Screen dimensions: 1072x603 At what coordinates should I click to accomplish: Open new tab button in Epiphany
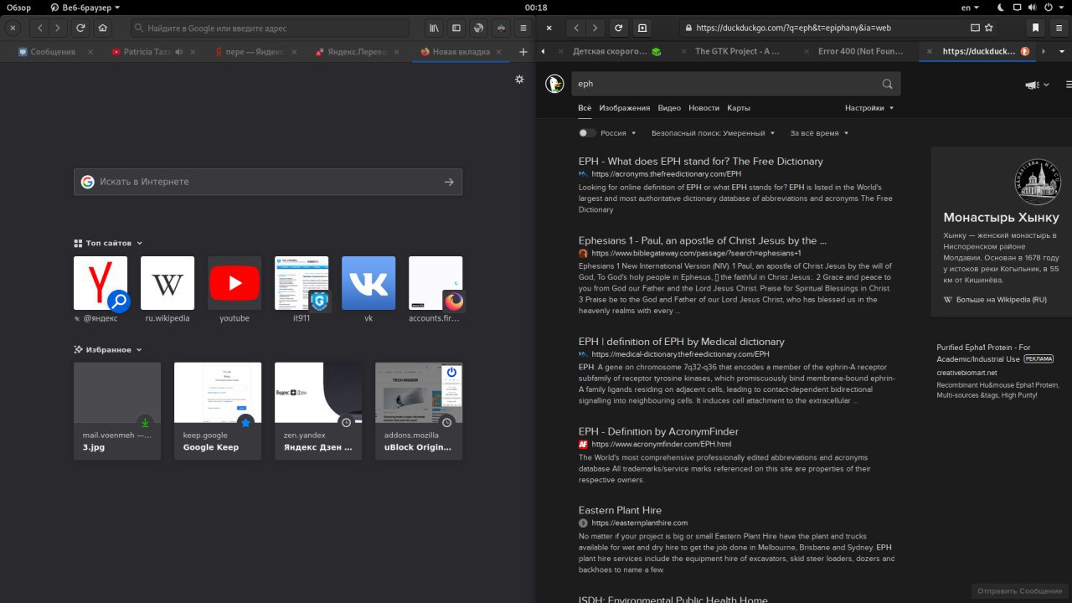(642, 28)
